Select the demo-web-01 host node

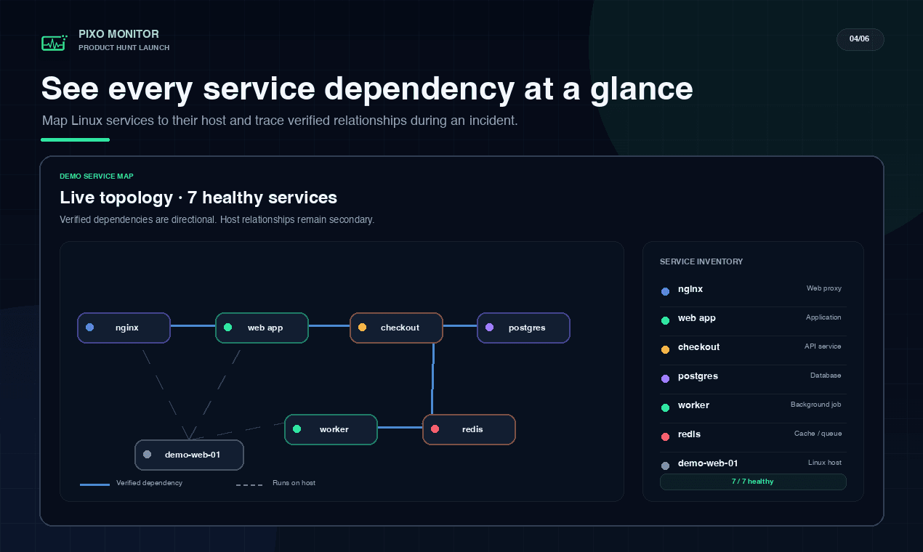189,455
